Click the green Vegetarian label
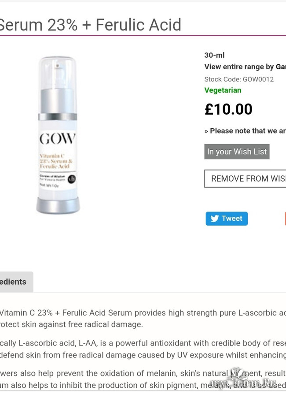This screenshot has height=394, width=286. point(223,90)
